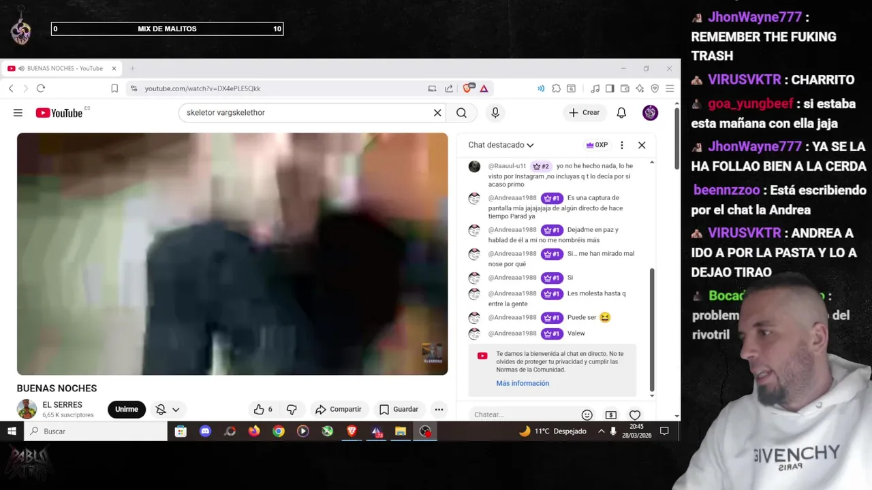This screenshot has width=872, height=490.
Task: Open the account avatar menu
Action: [x=651, y=113]
